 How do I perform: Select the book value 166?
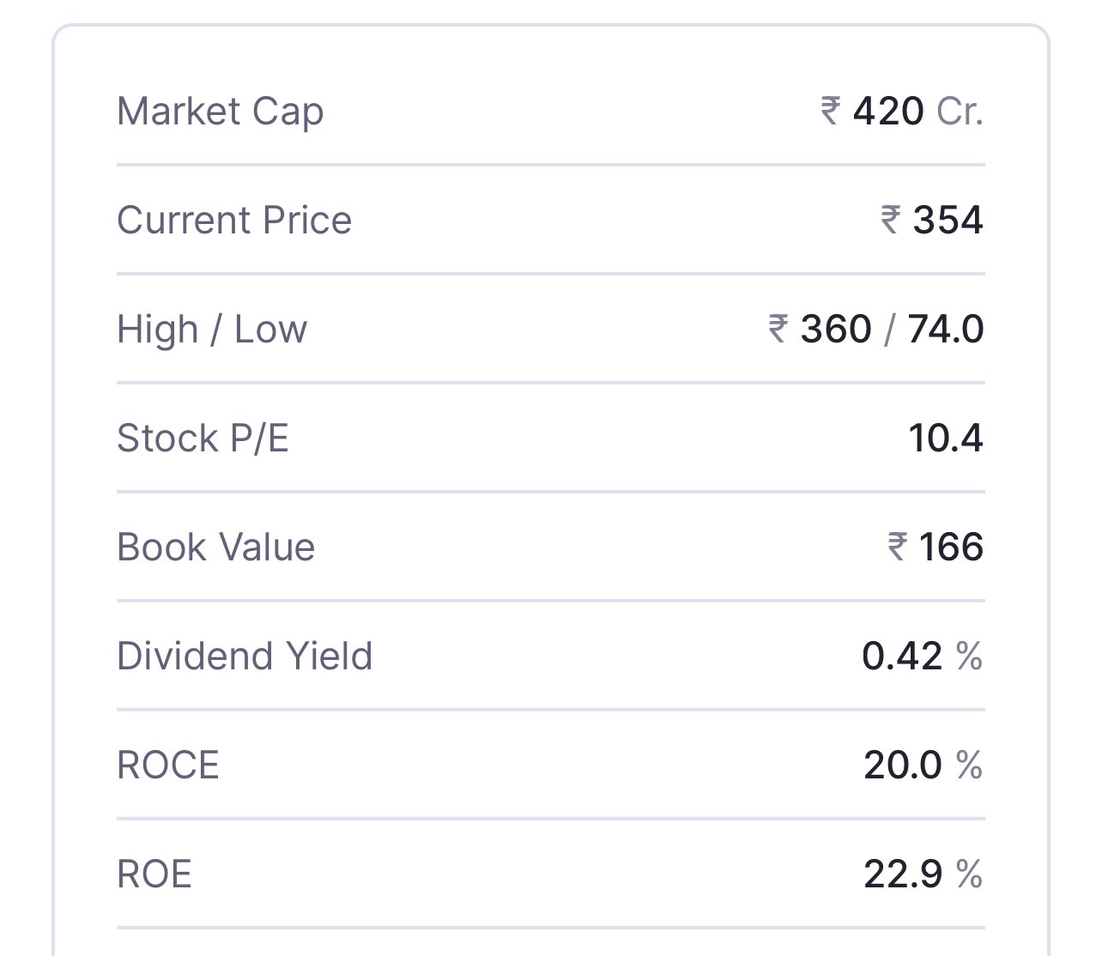pyautogui.click(x=951, y=548)
